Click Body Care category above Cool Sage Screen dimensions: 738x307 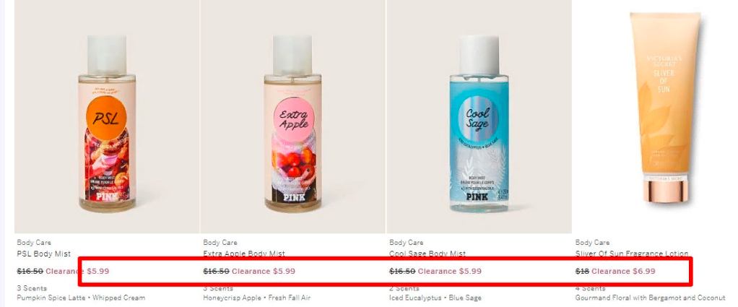click(406, 243)
